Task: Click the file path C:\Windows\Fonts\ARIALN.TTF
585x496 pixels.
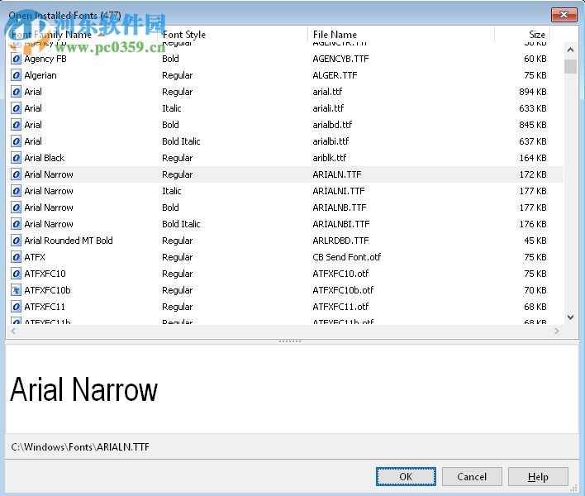Action: click(x=80, y=446)
